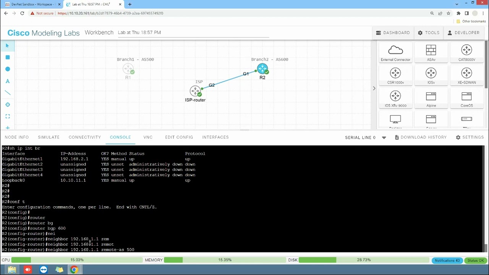Open the browser extensions puzzle icon
489x275 pixels.
click(x=458, y=13)
